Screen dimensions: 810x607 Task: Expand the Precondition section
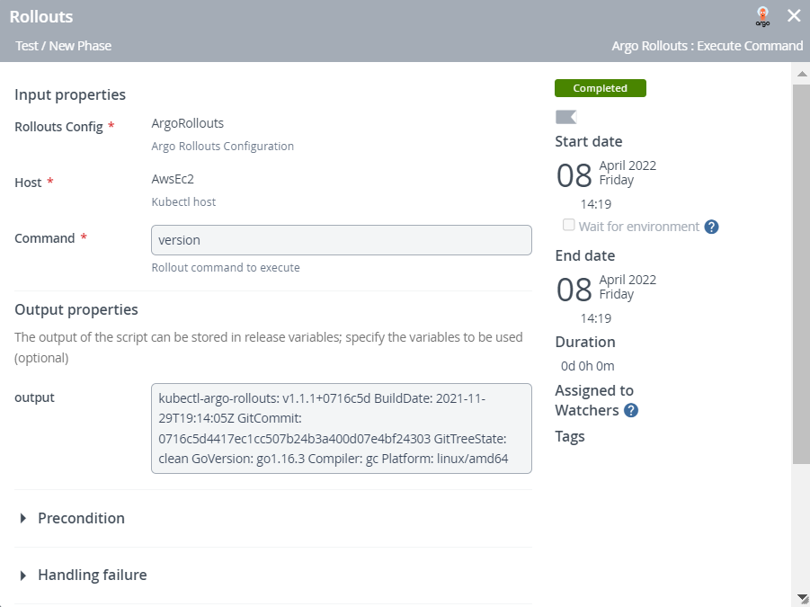81,518
